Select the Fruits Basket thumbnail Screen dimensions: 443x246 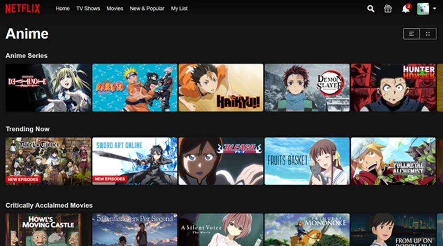pyautogui.click(x=307, y=161)
